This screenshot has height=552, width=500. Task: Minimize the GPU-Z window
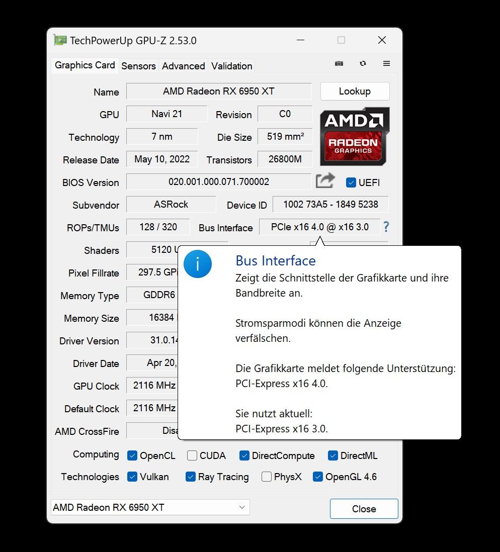[301, 40]
